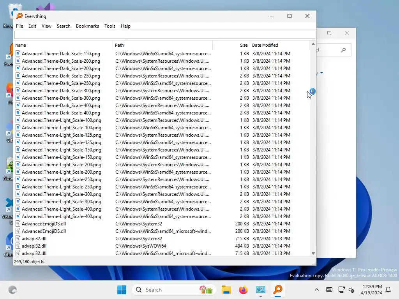Maximize the background window
399x299 pixels.
[329, 33]
